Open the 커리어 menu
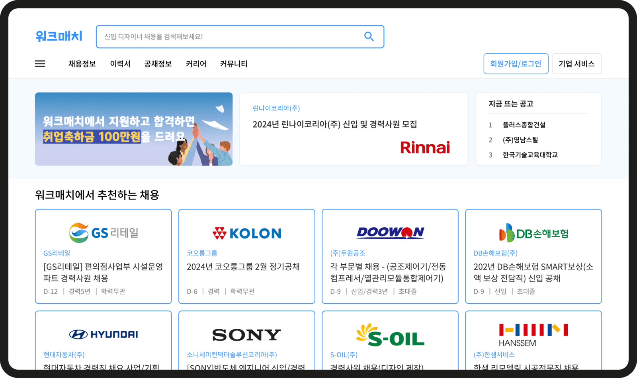Viewport: 637px width, 378px height. (x=196, y=64)
